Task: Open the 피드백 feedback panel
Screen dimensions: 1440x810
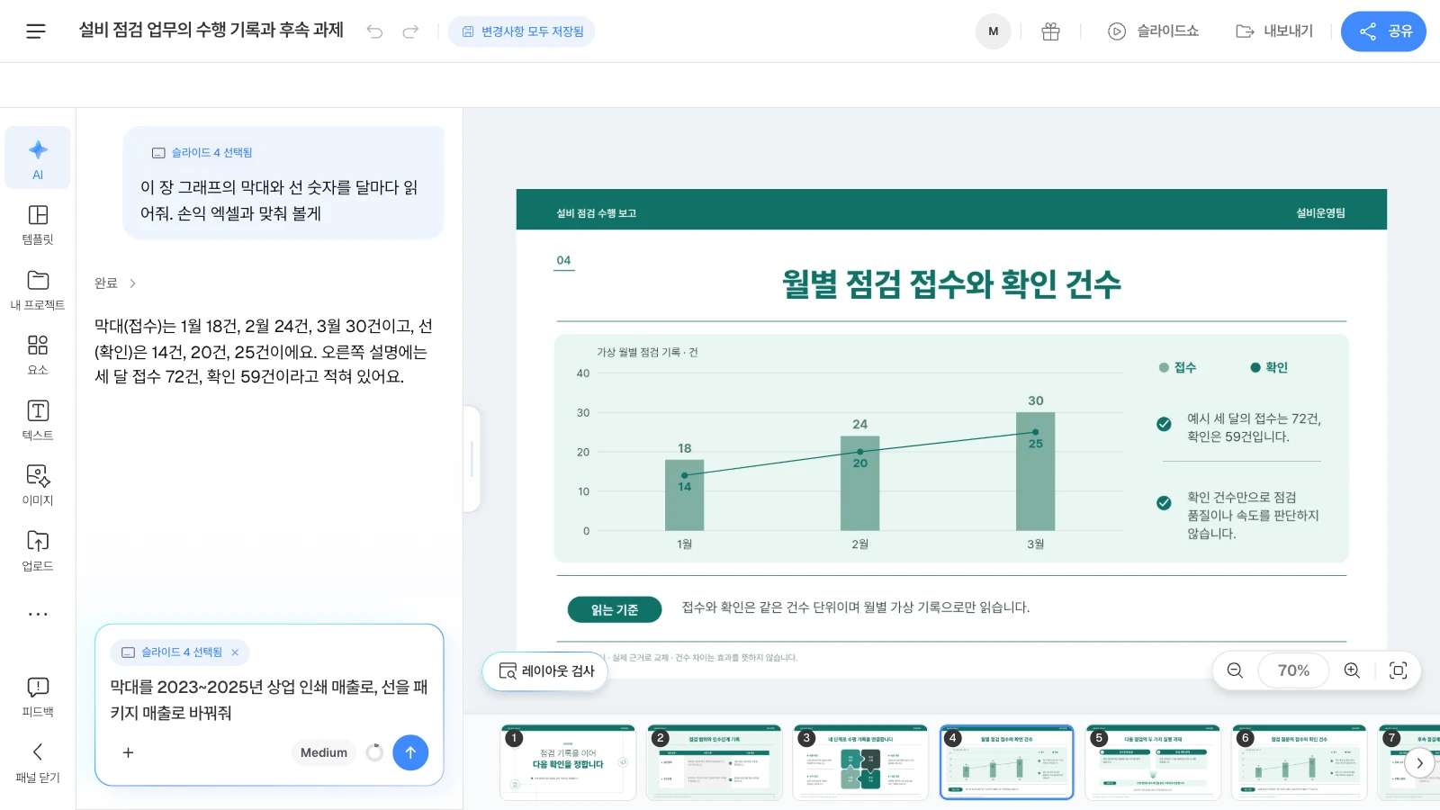Action: pos(38,697)
